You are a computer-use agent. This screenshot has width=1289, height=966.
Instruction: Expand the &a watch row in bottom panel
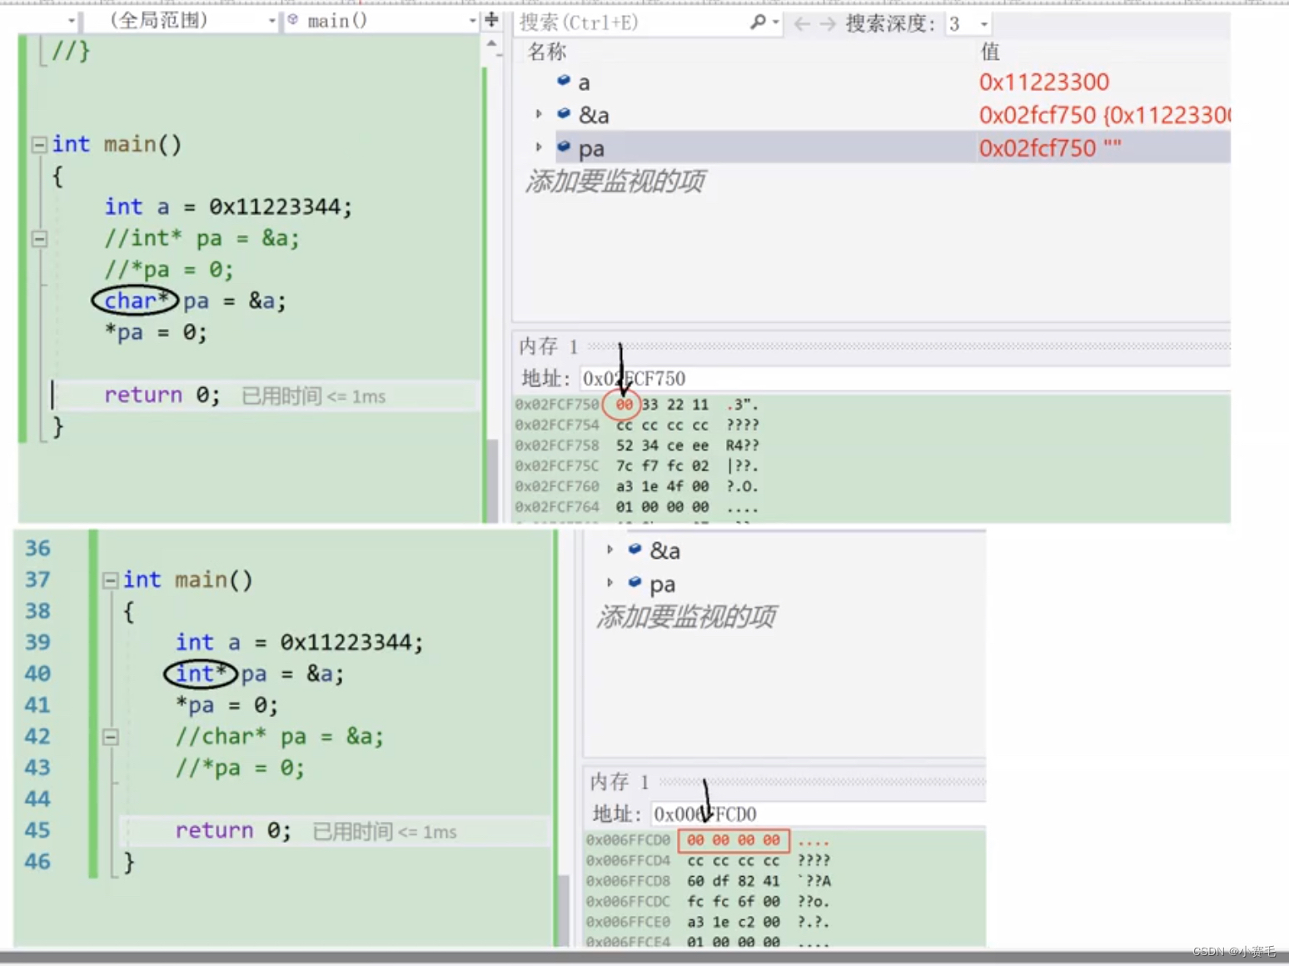pyautogui.click(x=610, y=550)
